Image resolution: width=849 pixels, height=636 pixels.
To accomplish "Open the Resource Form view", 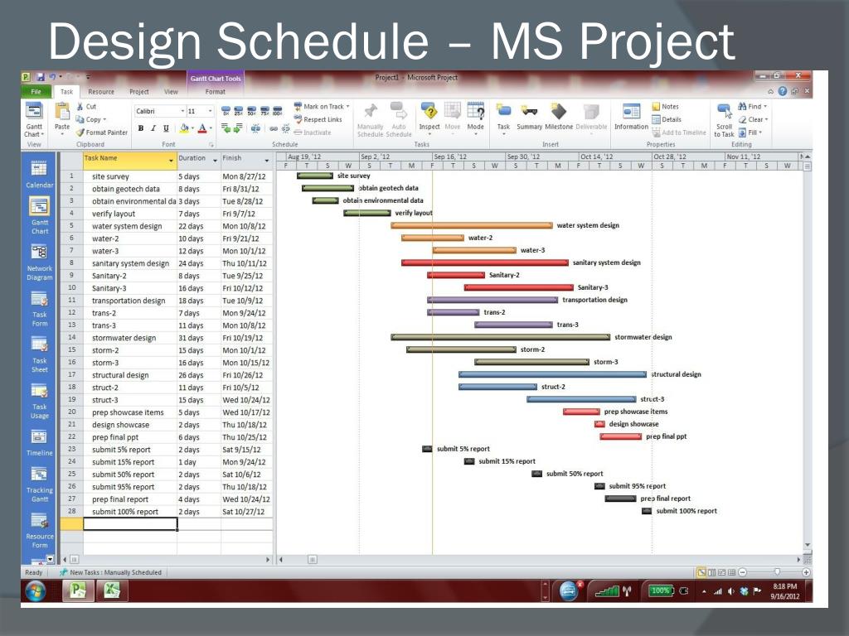I will (39, 531).
